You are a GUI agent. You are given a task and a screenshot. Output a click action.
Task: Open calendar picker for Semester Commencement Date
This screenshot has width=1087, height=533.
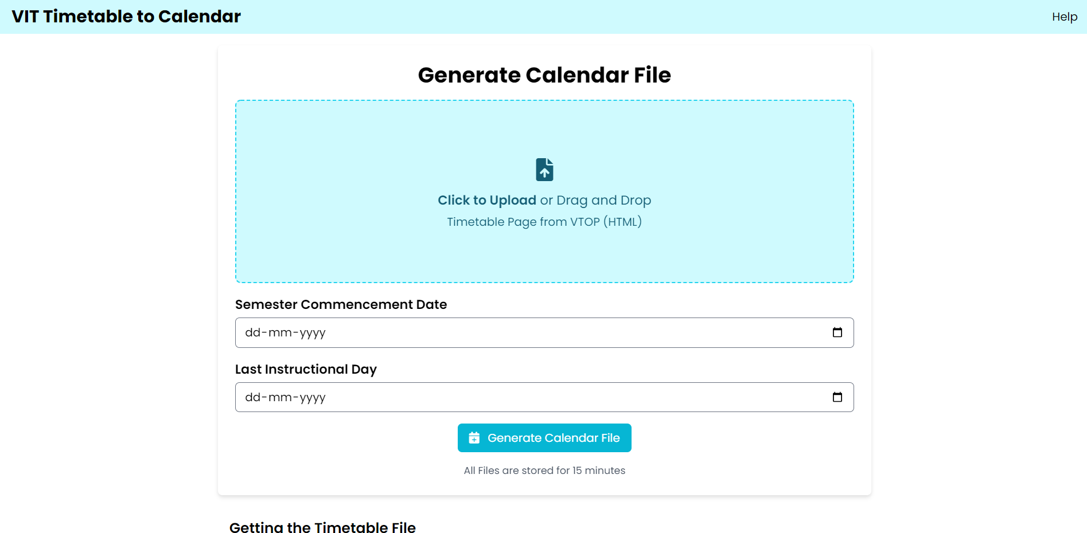[837, 332]
